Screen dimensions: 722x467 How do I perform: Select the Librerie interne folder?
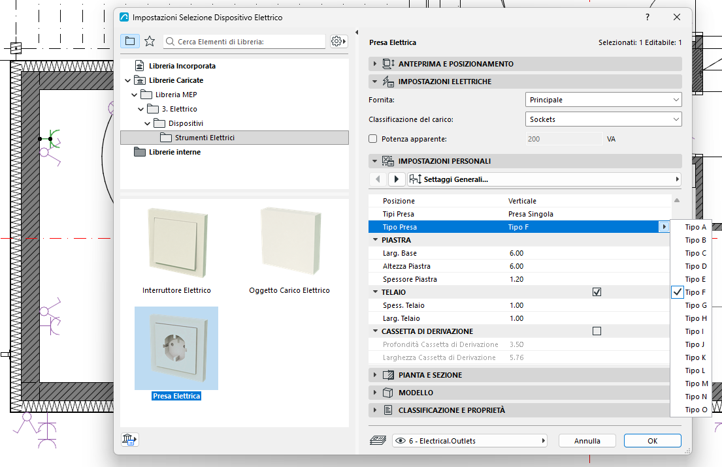point(174,152)
